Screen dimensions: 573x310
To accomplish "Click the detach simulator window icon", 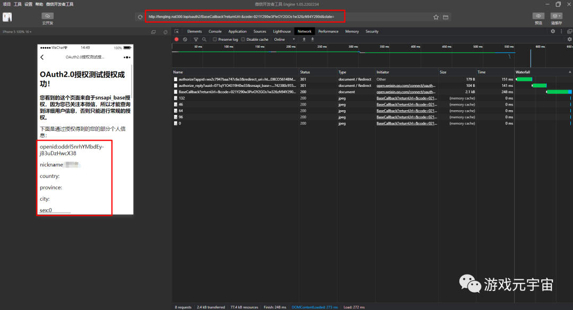I will pos(153,32).
